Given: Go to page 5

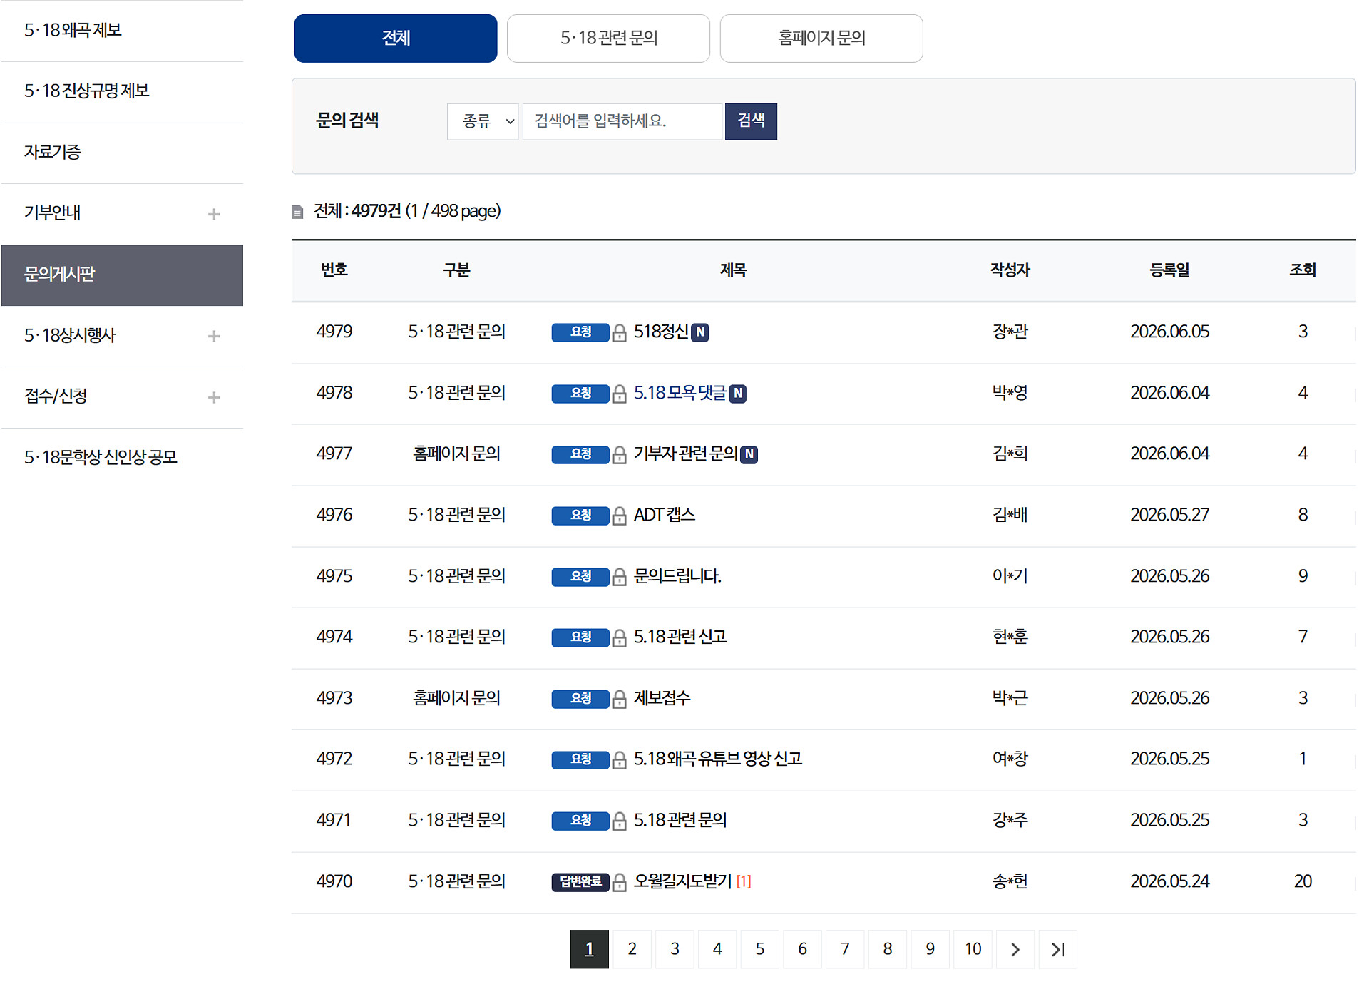Looking at the screenshot, I should click(x=760, y=949).
